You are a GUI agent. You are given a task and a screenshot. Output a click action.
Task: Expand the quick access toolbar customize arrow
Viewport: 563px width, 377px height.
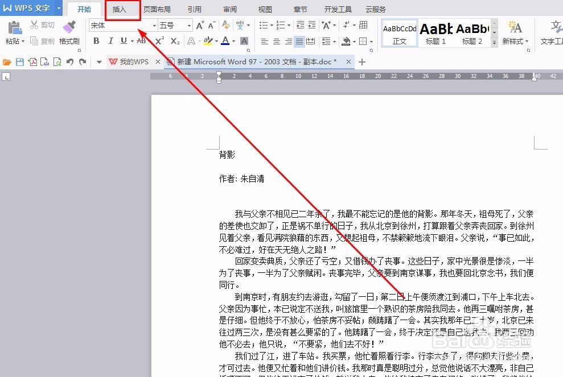(99, 62)
